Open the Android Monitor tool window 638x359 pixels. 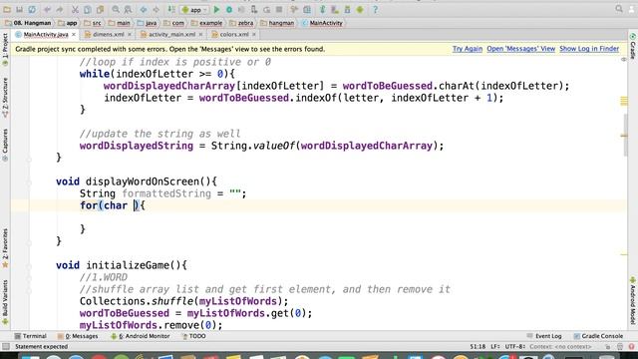point(141,336)
